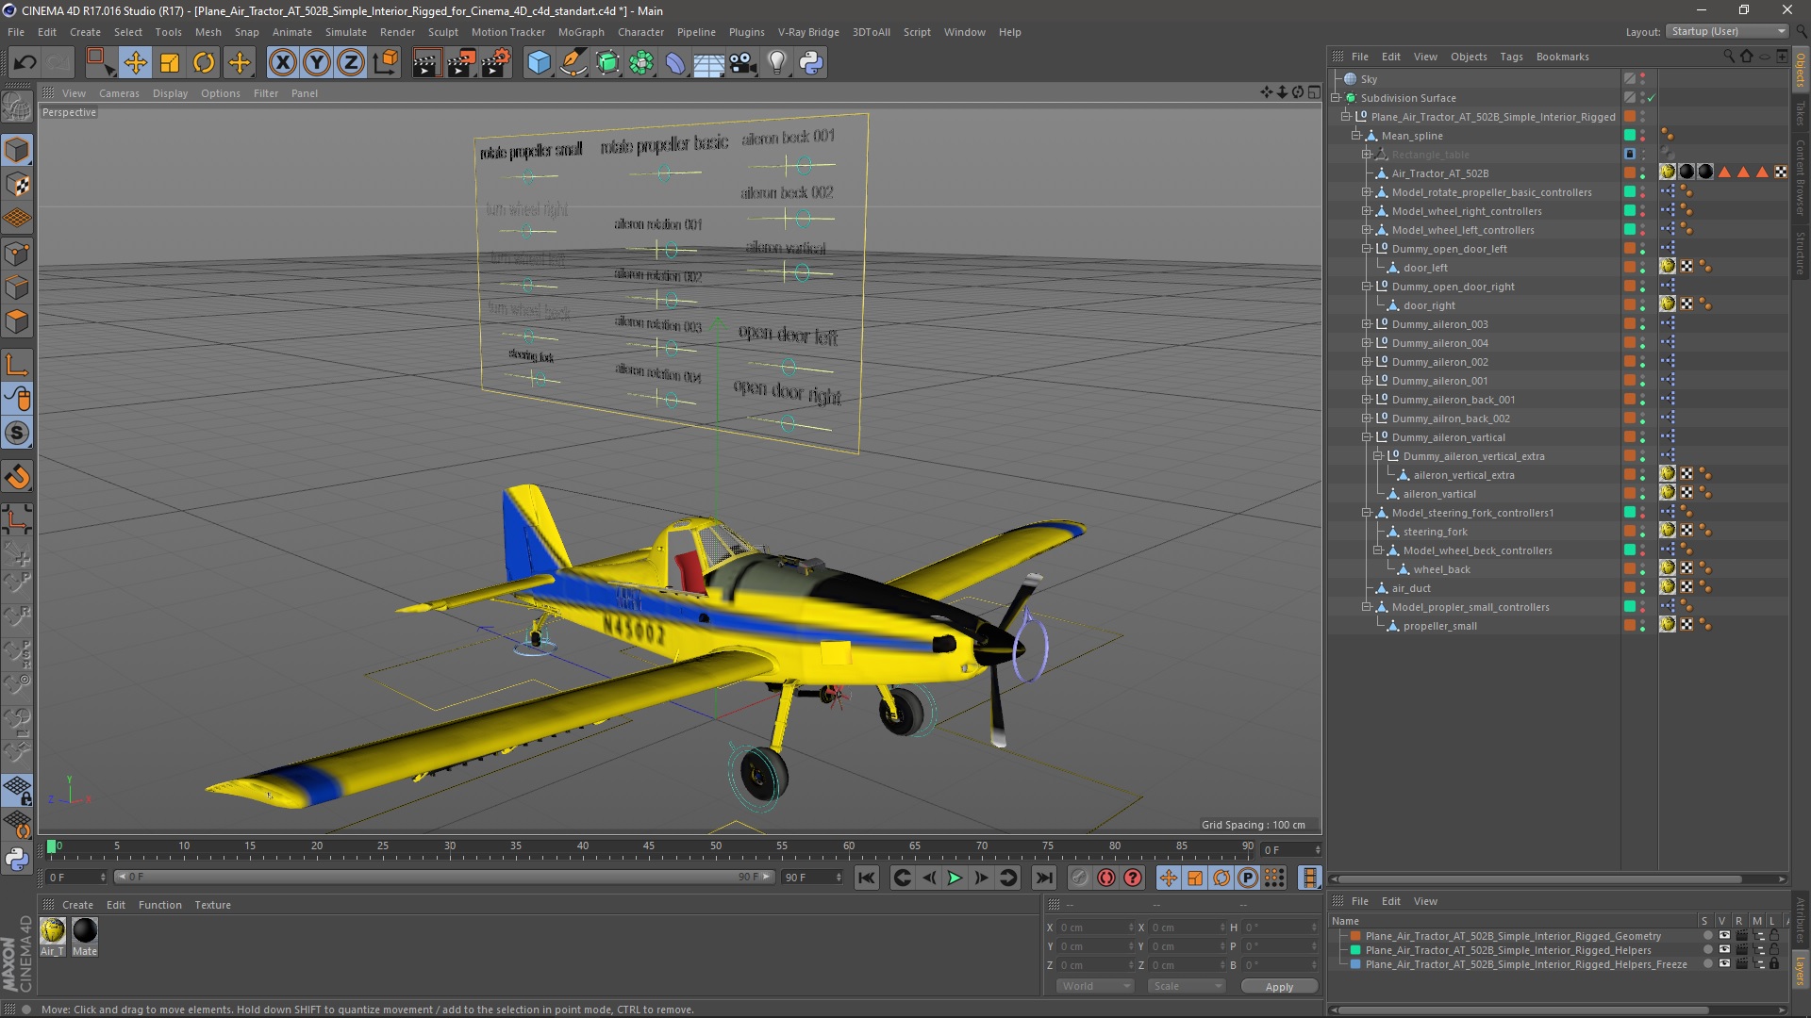This screenshot has height=1018, width=1811.
Task: Click the Python script icon in toolbar
Action: pyautogui.click(x=811, y=63)
